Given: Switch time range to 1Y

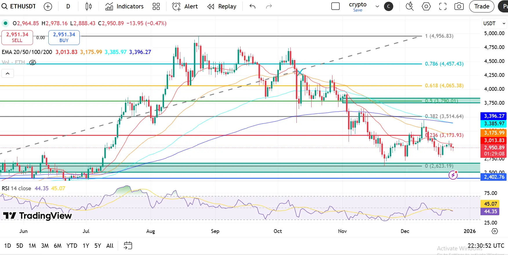Looking at the screenshot, I should pos(86,246).
